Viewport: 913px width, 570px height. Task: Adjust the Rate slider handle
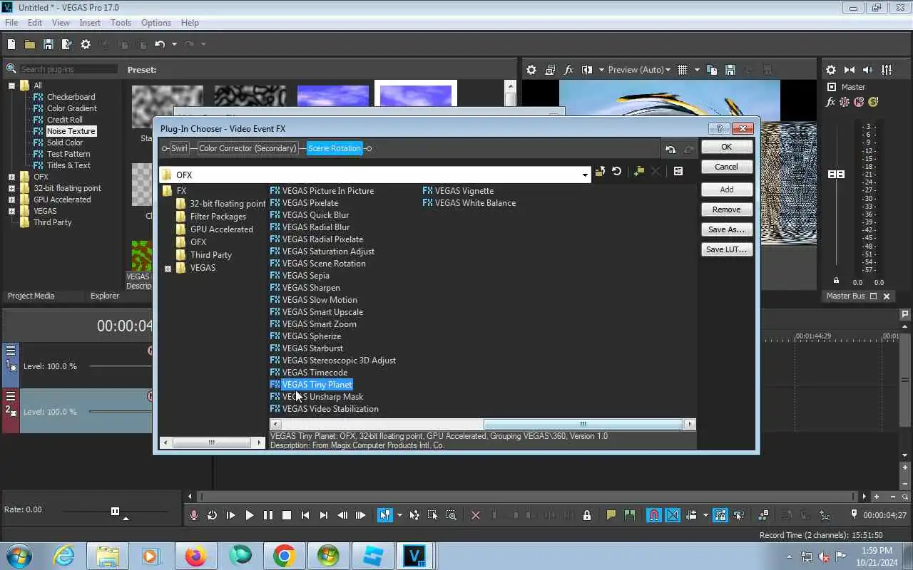coord(115,511)
